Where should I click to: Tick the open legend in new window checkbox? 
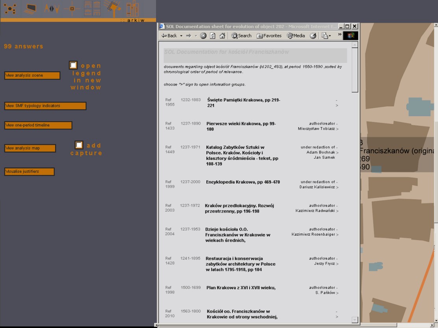click(x=73, y=65)
